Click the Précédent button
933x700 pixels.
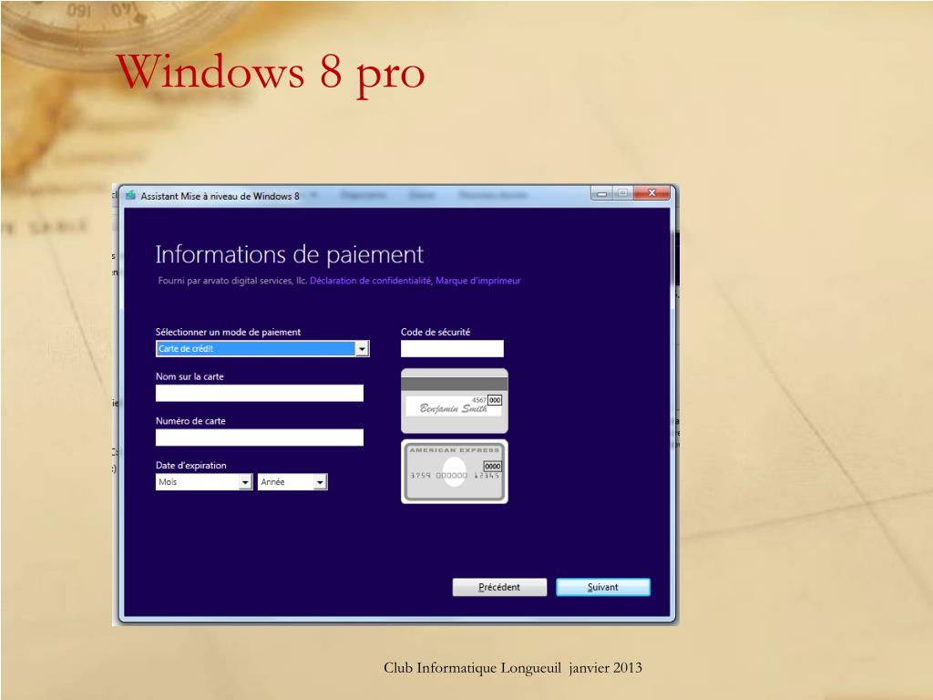(499, 587)
